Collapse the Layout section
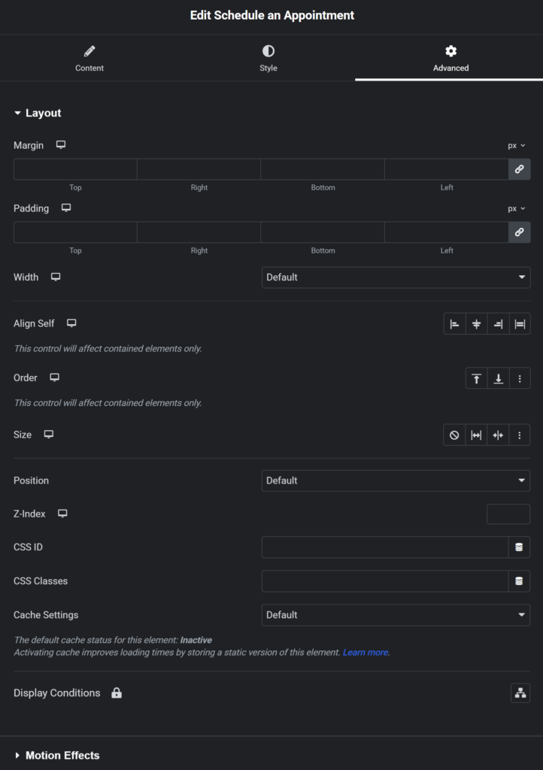The image size is (543, 770). pyautogui.click(x=38, y=113)
